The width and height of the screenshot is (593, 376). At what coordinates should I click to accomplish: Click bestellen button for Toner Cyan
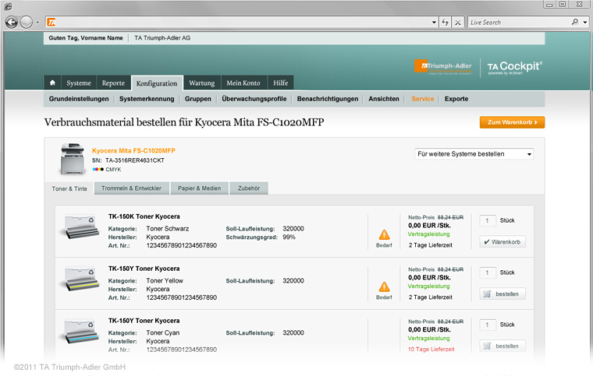[502, 346]
